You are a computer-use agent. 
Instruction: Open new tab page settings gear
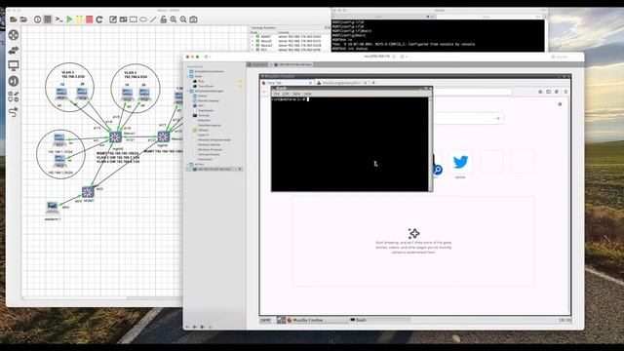(560, 104)
